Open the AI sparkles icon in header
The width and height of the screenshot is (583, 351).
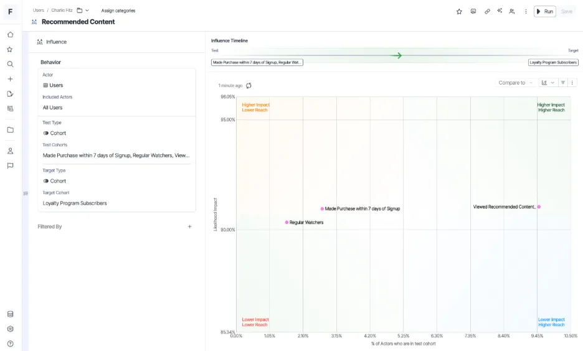[500, 11]
